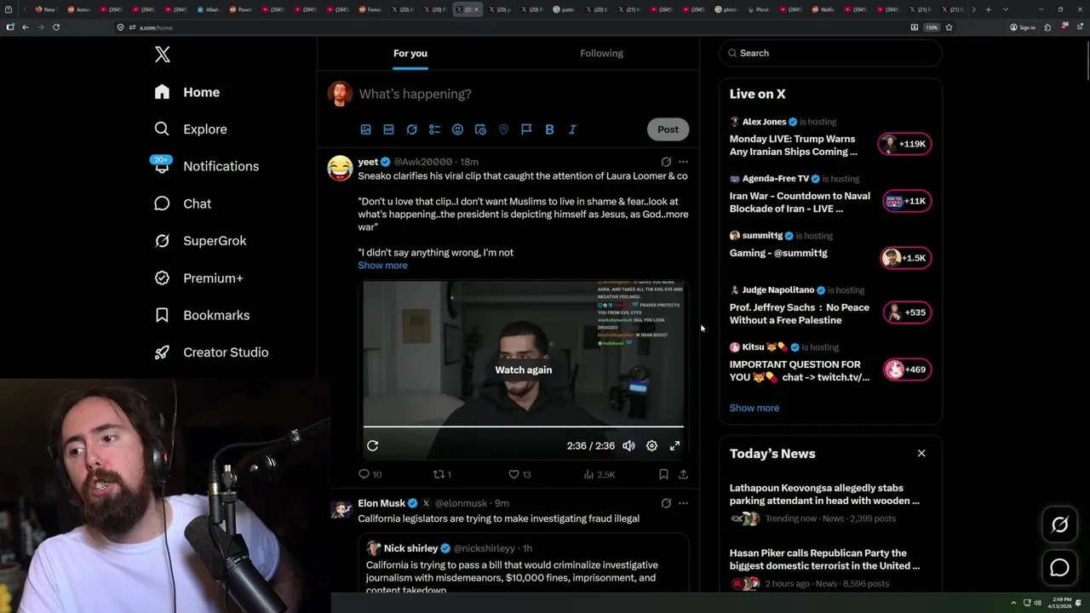Click the X logo in sidebar
The image size is (1090, 613).
tap(163, 54)
